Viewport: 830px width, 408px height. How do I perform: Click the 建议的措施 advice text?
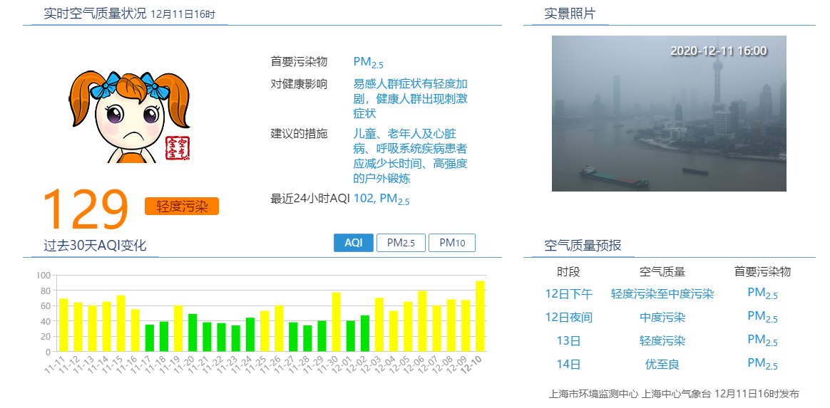(x=410, y=156)
